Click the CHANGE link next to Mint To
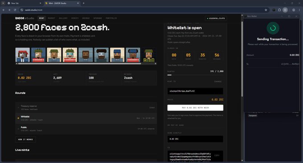The image size is (303, 163). pos(218,81)
